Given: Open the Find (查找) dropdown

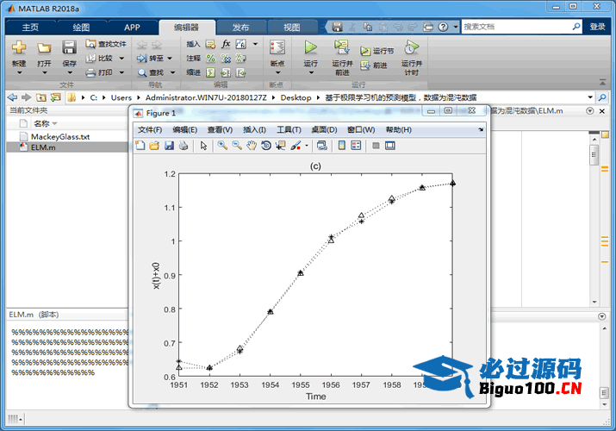Looking at the screenshot, I should pyautogui.click(x=172, y=72).
